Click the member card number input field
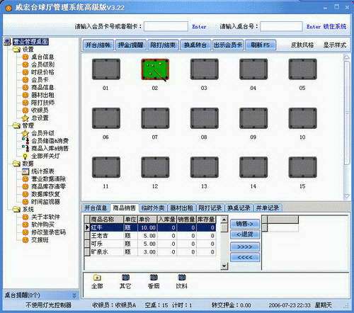Viewport: 354px width, 313px height. pyautogui.click(x=166, y=26)
